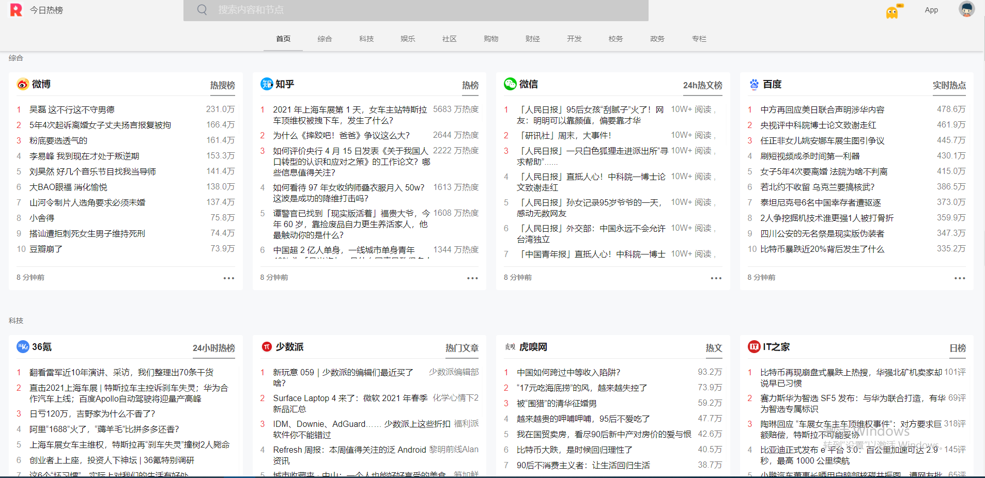Open the IT之家 日榜 list selector
Image resolution: width=985 pixels, height=478 pixels.
pyautogui.click(x=958, y=348)
